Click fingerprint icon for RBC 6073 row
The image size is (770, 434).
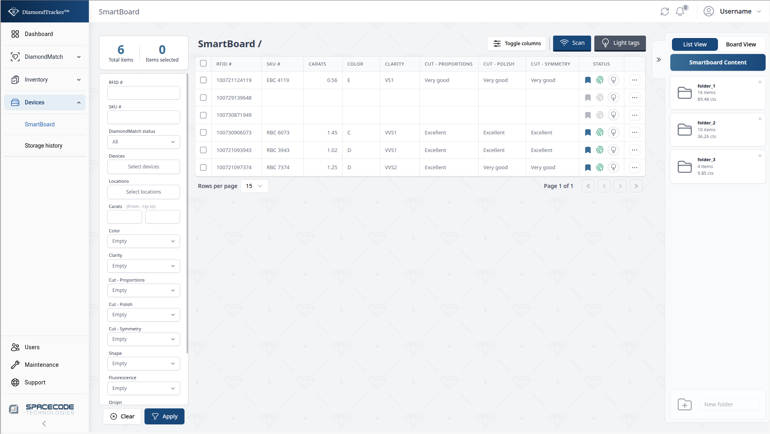click(x=600, y=132)
